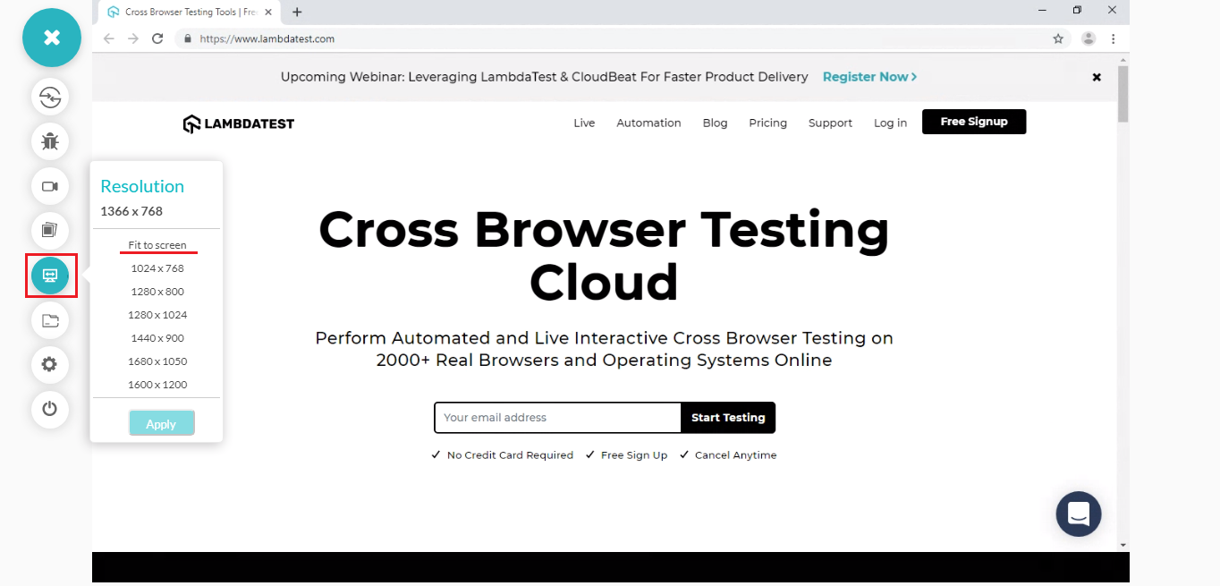This screenshot has height=586, width=1220.
Task: Click the Apply button
Action: click(161, 422)
